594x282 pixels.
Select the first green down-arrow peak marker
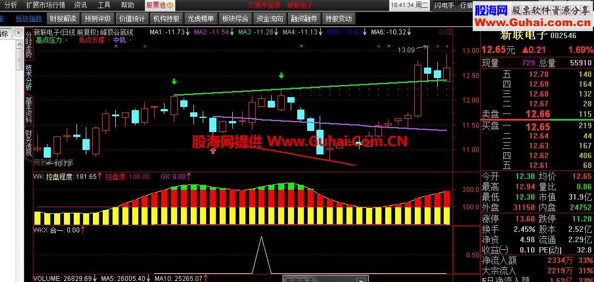click(x=174, y=81)
